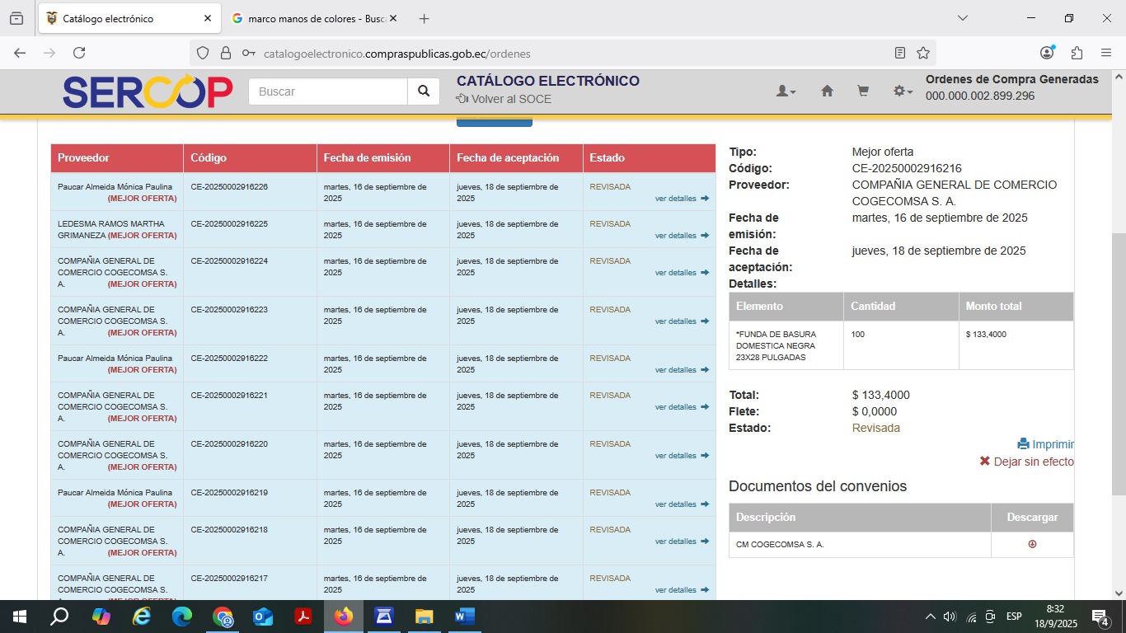View details of order CE-20250002916222
Image resolution: width=1126 pixels, height=633 pixels.
pyautogui.click(x=681, y=370)
